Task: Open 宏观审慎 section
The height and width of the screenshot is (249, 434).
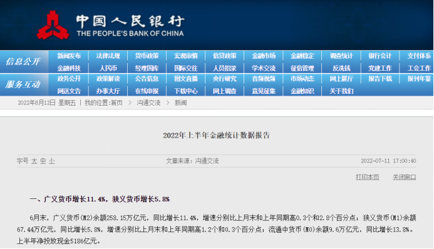Action: (x=186, y=56)
